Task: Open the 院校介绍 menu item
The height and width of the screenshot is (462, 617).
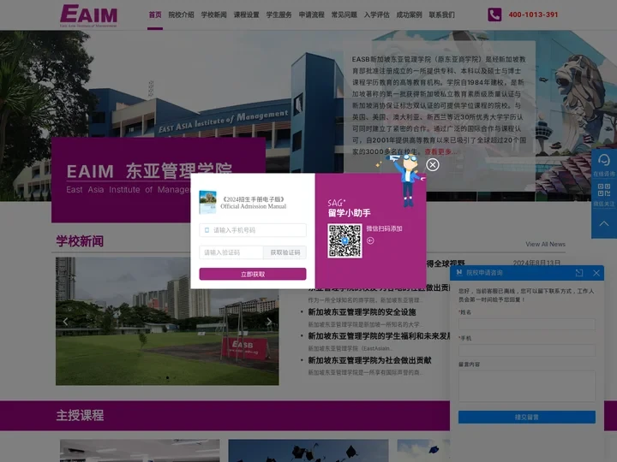Action: (x=181, y=15)
